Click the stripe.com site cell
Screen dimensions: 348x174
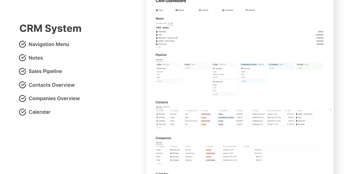189,160
